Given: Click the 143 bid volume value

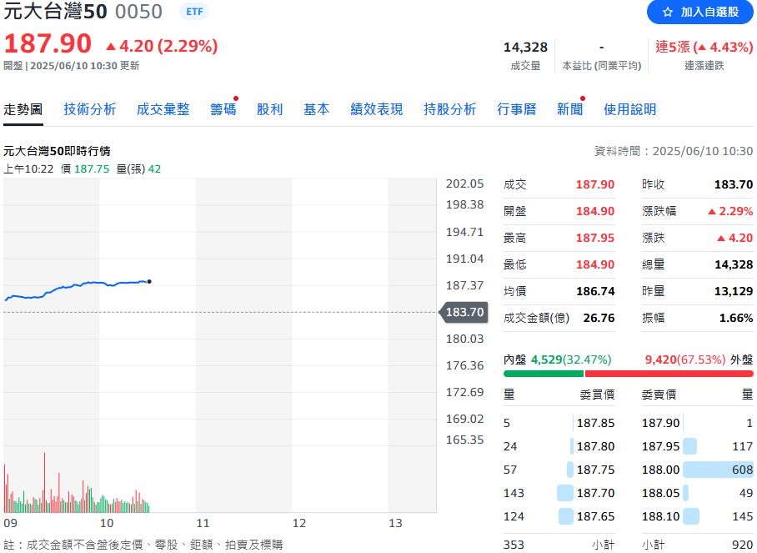Looking at the screenshot, I should 514,493.
